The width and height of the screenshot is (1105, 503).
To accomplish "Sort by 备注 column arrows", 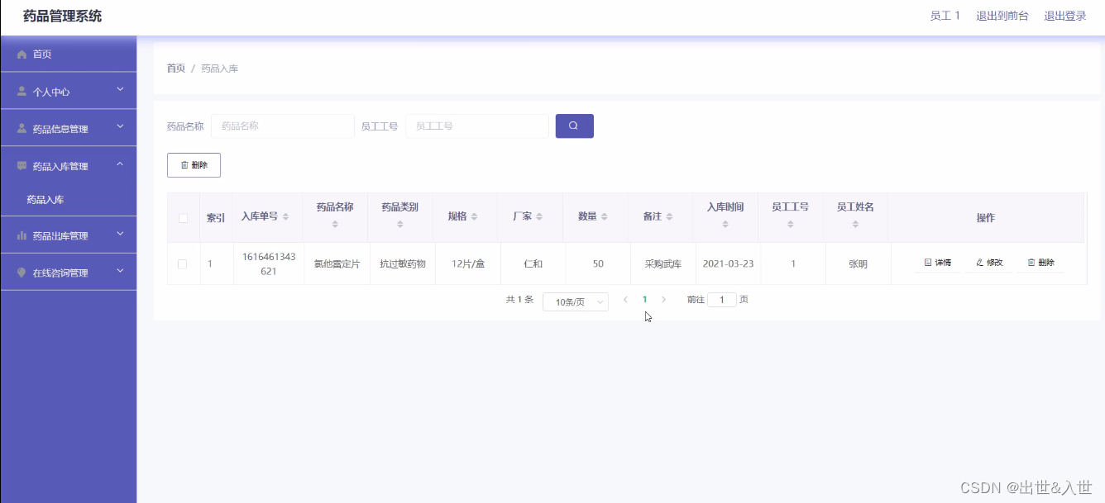I will [669, 216].
